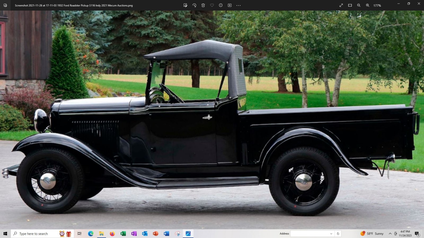Show file info panel

pyautogui.click(x=221, y=5)
